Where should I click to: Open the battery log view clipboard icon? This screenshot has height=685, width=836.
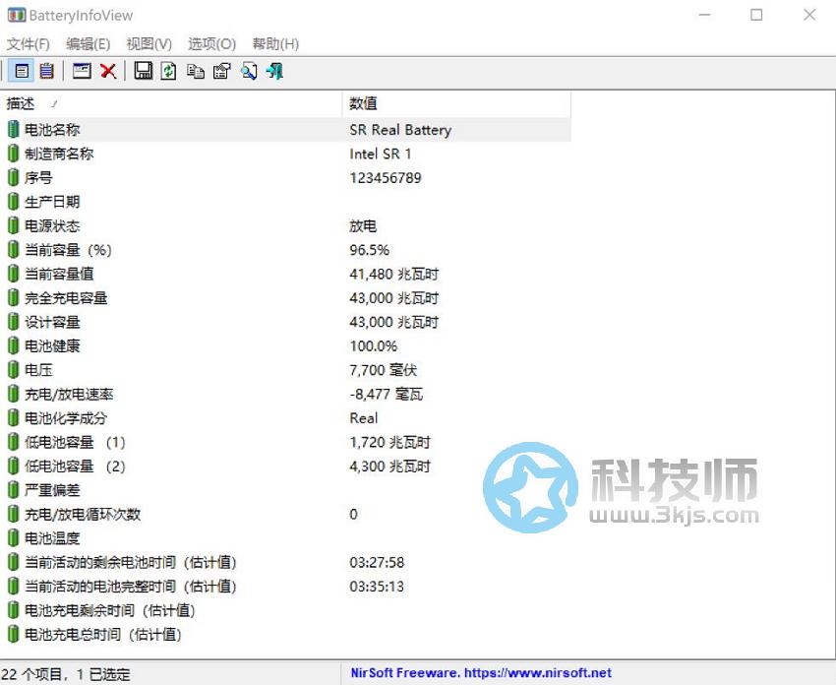(47, 71)
